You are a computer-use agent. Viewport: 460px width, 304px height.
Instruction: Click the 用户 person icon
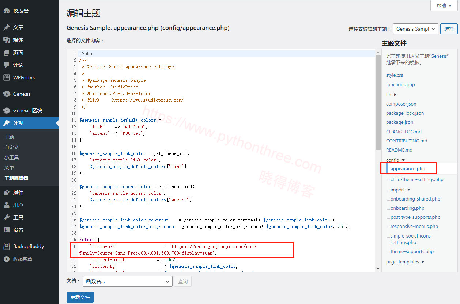7,205
